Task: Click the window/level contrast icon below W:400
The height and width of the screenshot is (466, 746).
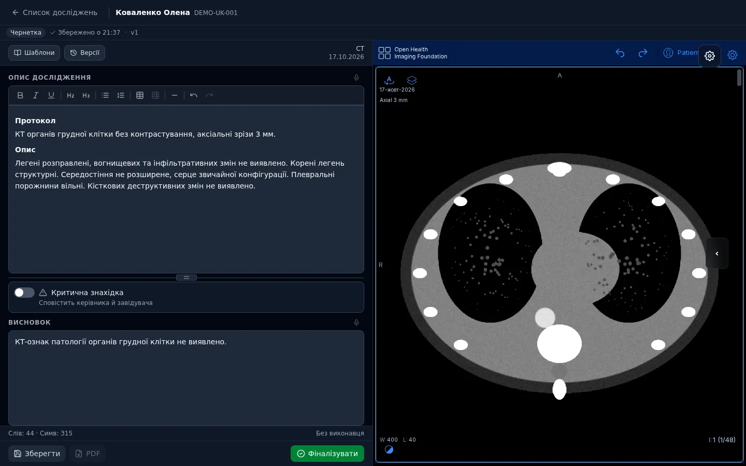Action: tap(389, 449)
